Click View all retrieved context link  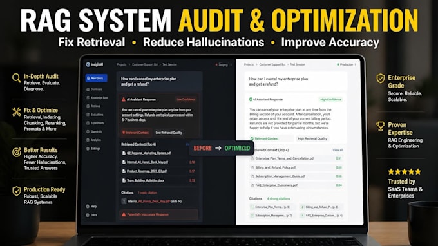pos(338,150)
